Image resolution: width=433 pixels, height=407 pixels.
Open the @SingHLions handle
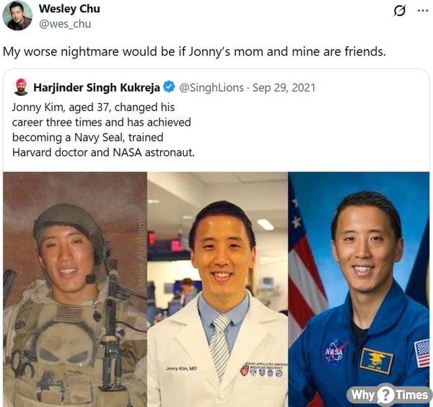(x=211, y=87)
